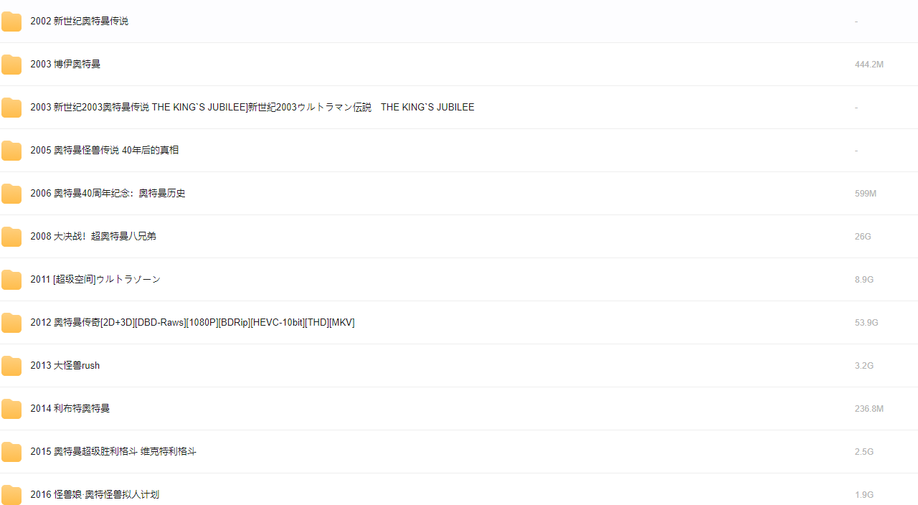The height and width of the screenshot is (505, 918).
Task: Click folder icon for 2013 大怪兽rush
Action: click(x=11, y=366)
